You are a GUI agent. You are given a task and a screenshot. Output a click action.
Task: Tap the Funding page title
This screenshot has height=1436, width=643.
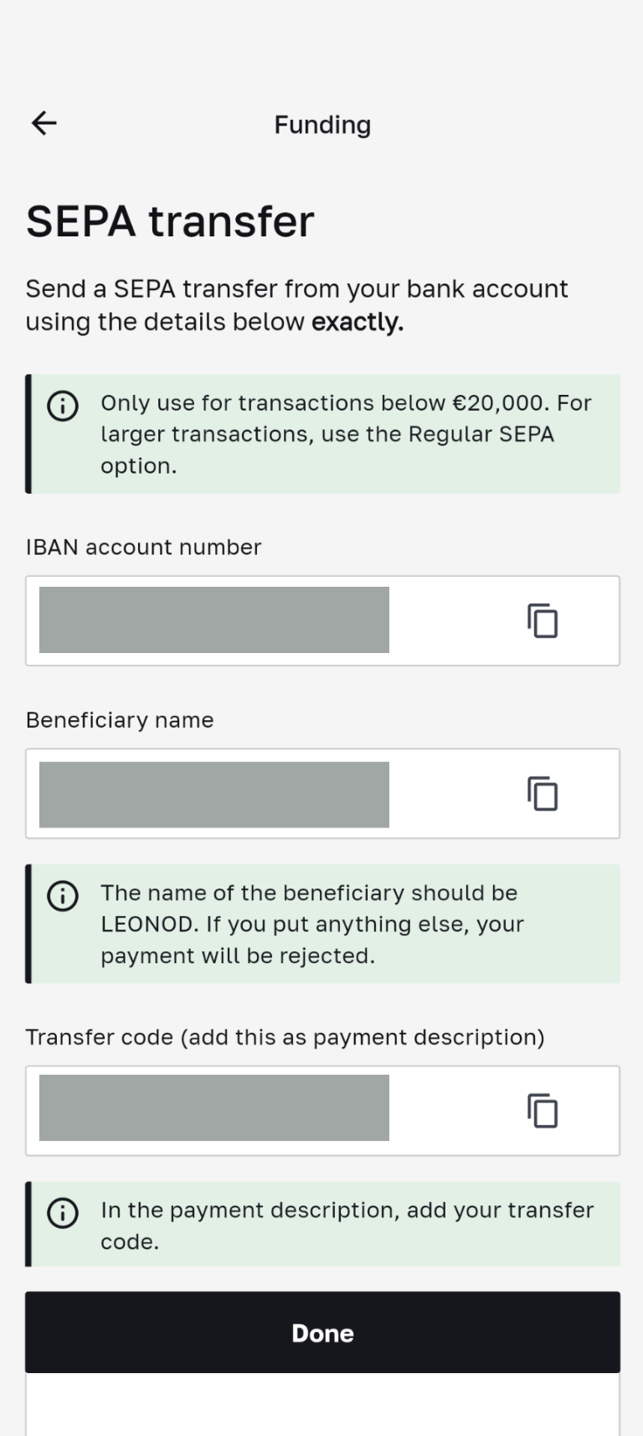click(x=322, y=125)
